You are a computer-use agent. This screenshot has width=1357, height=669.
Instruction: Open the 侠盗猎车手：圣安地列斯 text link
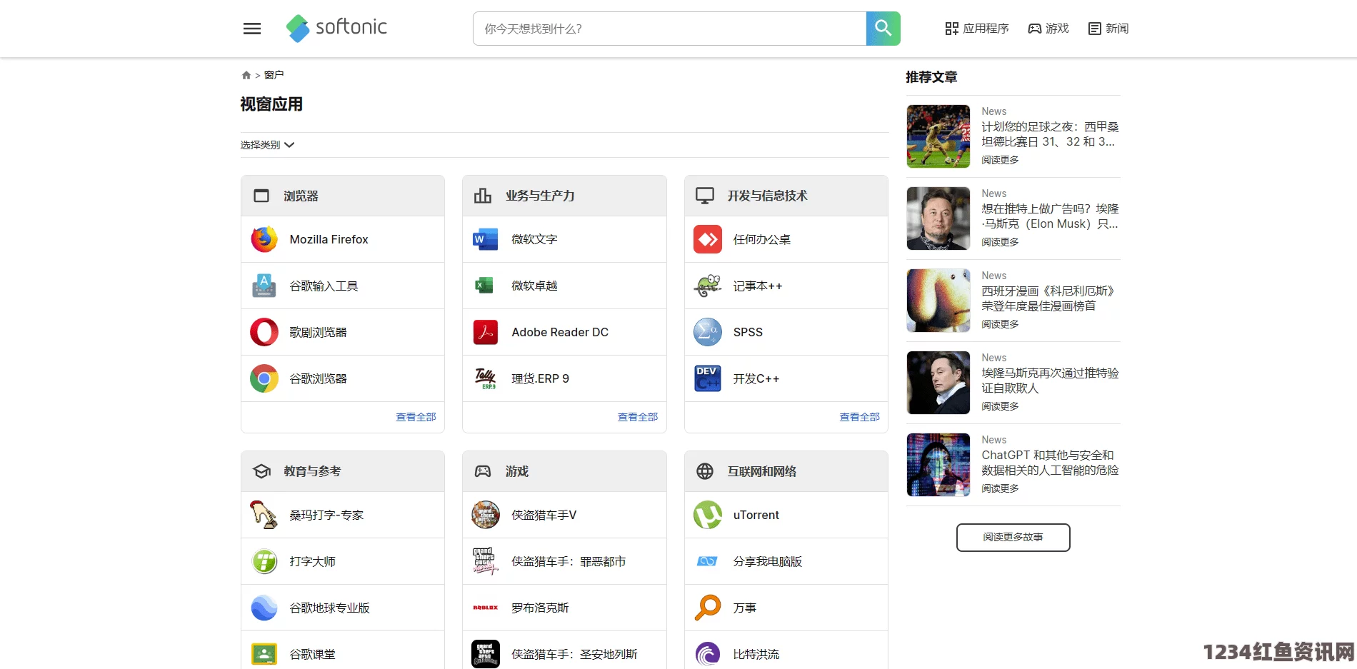click(574, 654)
